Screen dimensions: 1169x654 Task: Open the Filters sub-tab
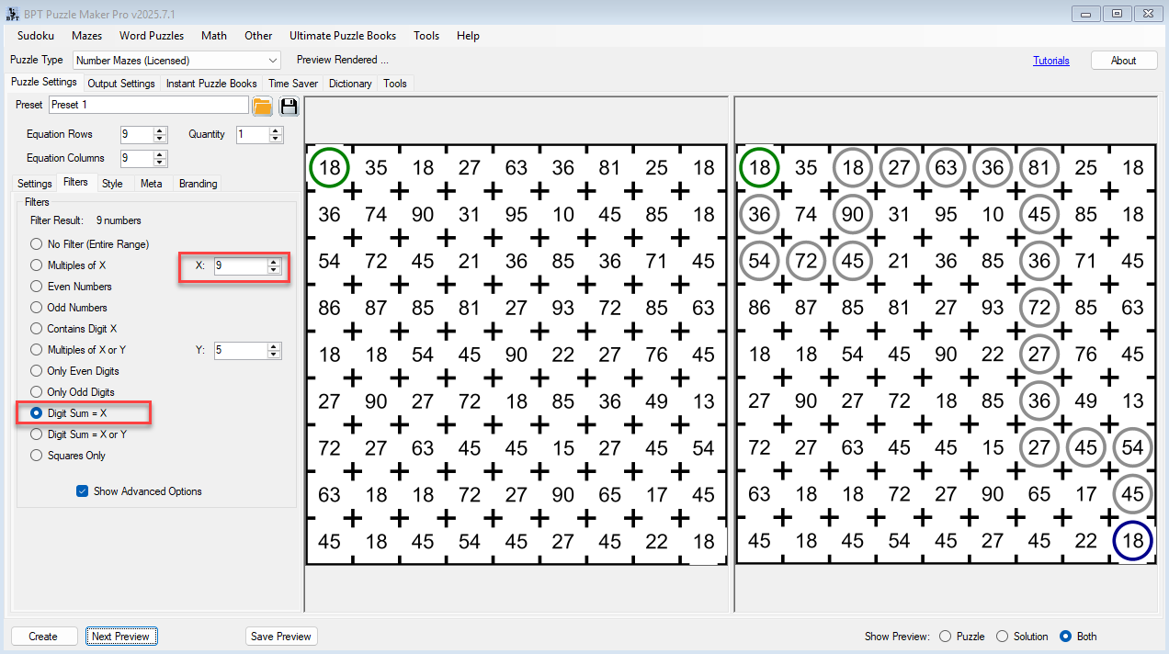point(76,182)
